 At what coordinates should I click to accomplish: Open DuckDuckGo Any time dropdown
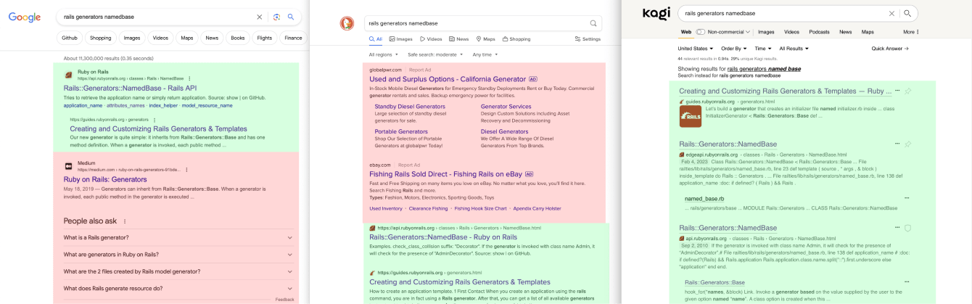point(485,54)
